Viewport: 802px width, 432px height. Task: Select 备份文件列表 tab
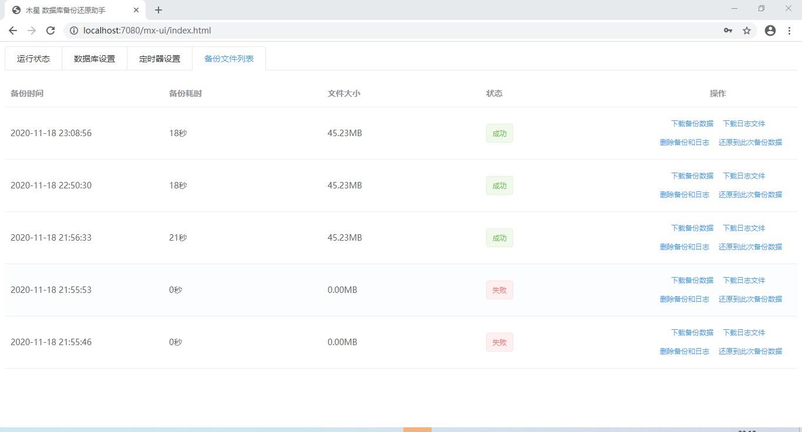(x=229, y=59)
